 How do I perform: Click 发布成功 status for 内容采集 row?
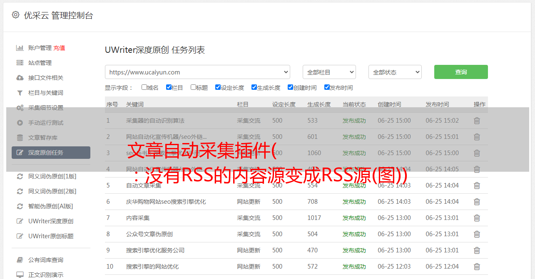click(x=354, y=218)
